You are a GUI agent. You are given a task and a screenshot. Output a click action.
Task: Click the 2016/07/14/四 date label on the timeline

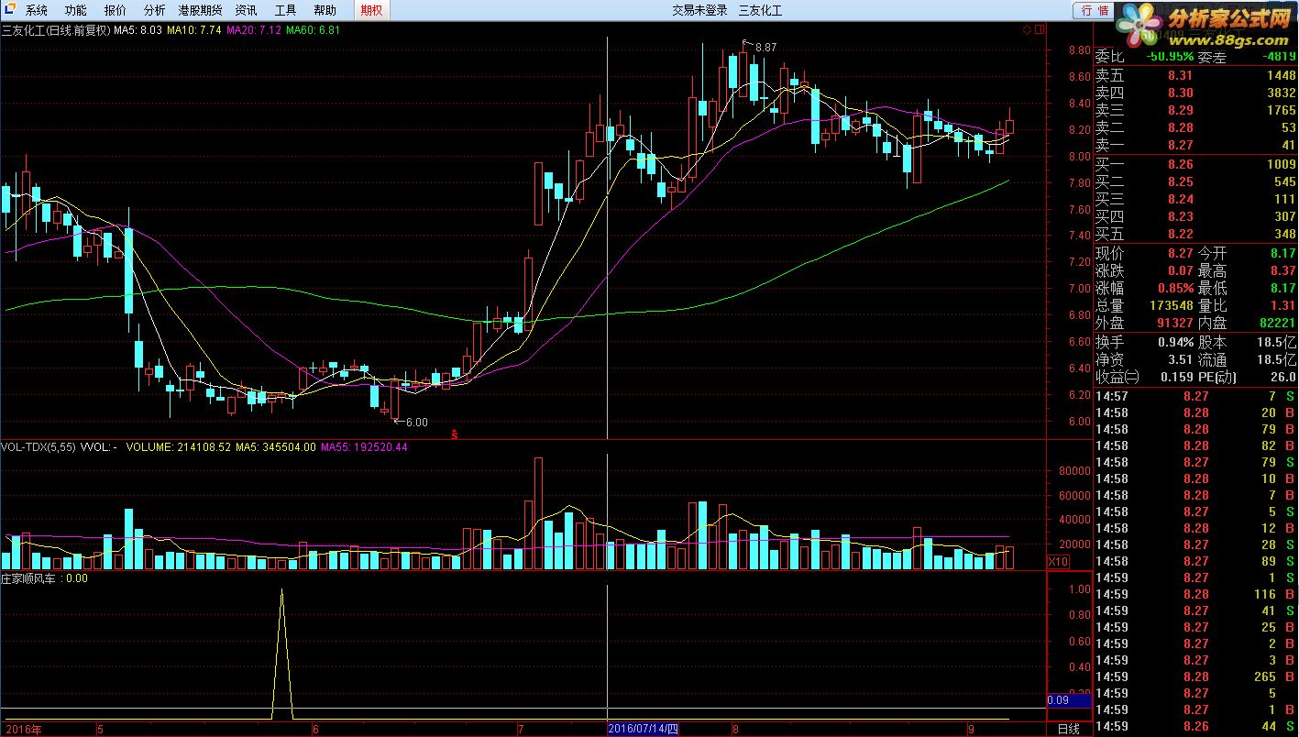[x=644, y=730]
